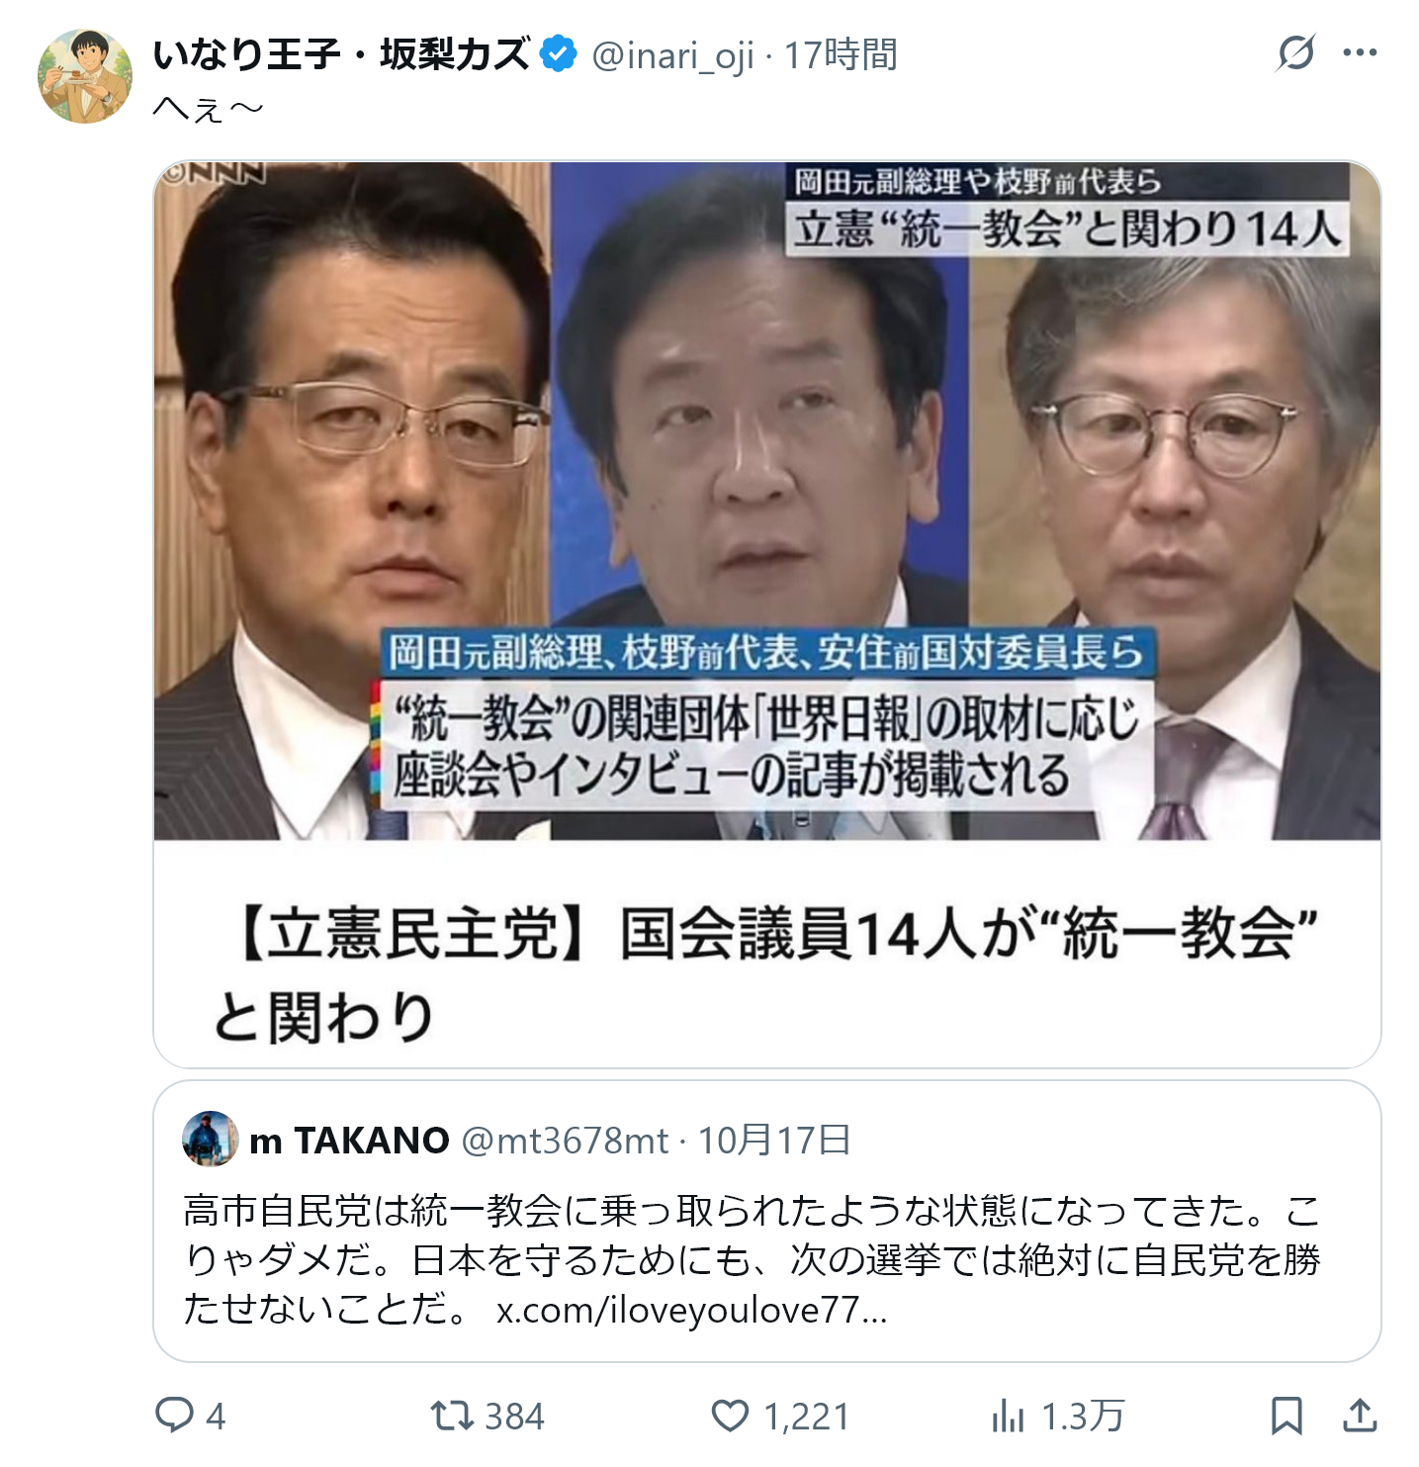
Task: Open the 10月17日 quoted post date
Action: pyautogui.click(x=774, y=1141)
